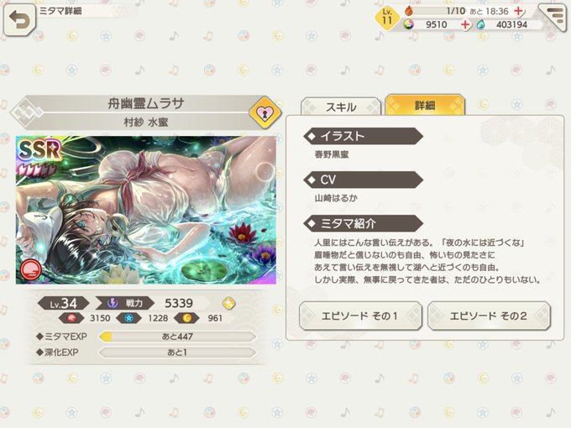Screen dimensions: 571x428
Task: Toggle the heart lock favorite icon
Action: pos(265,112)
